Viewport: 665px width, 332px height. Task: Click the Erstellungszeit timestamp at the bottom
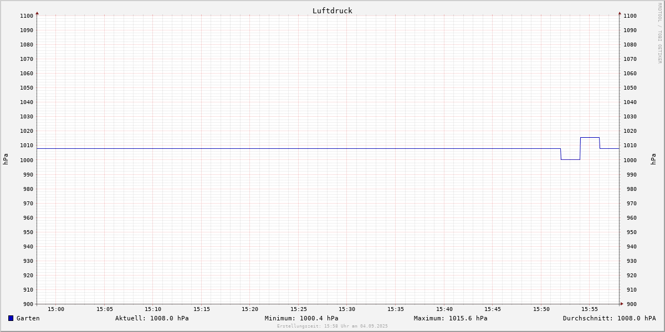click(332, 326)
